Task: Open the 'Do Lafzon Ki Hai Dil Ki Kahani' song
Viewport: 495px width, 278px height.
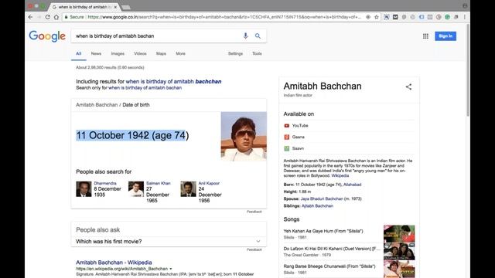Action: coord(332,249)
